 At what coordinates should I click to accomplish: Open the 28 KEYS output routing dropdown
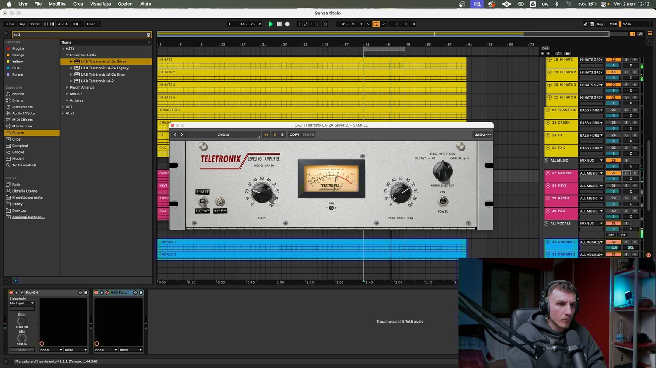(591, 186)
